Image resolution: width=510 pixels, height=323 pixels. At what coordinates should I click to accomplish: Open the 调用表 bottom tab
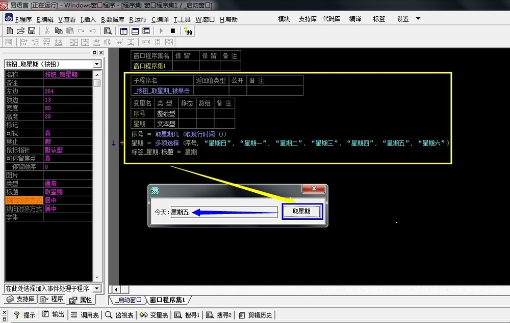85,315
